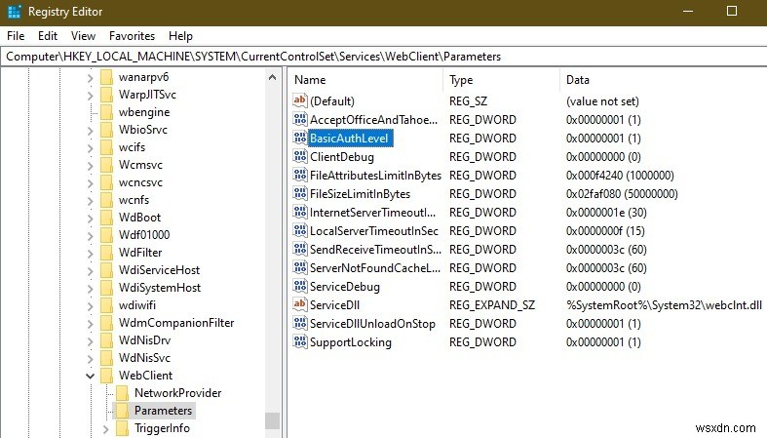The image size is (767, 438).
Task: Expand the TriggerInfo subkey
Action: (x=105, y=428)
